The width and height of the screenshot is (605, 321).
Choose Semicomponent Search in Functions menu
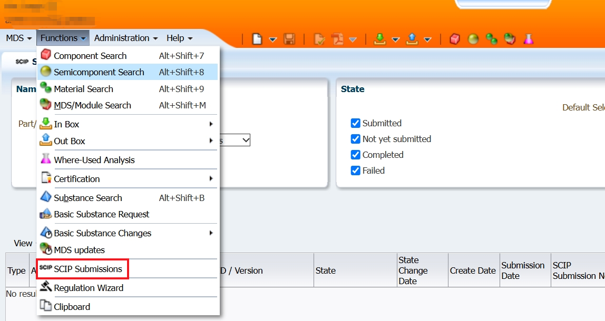128,72
